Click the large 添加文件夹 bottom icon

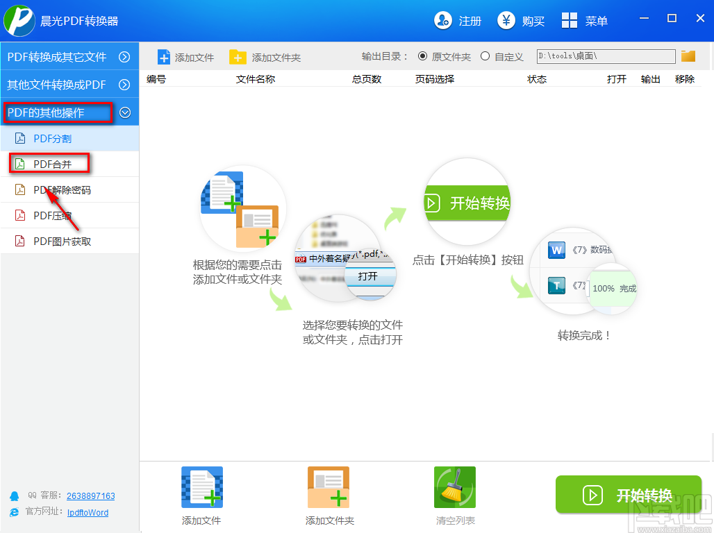[x=329, y=487]
